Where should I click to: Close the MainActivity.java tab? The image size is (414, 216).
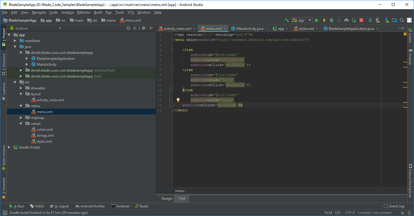(x=267, y=29)
